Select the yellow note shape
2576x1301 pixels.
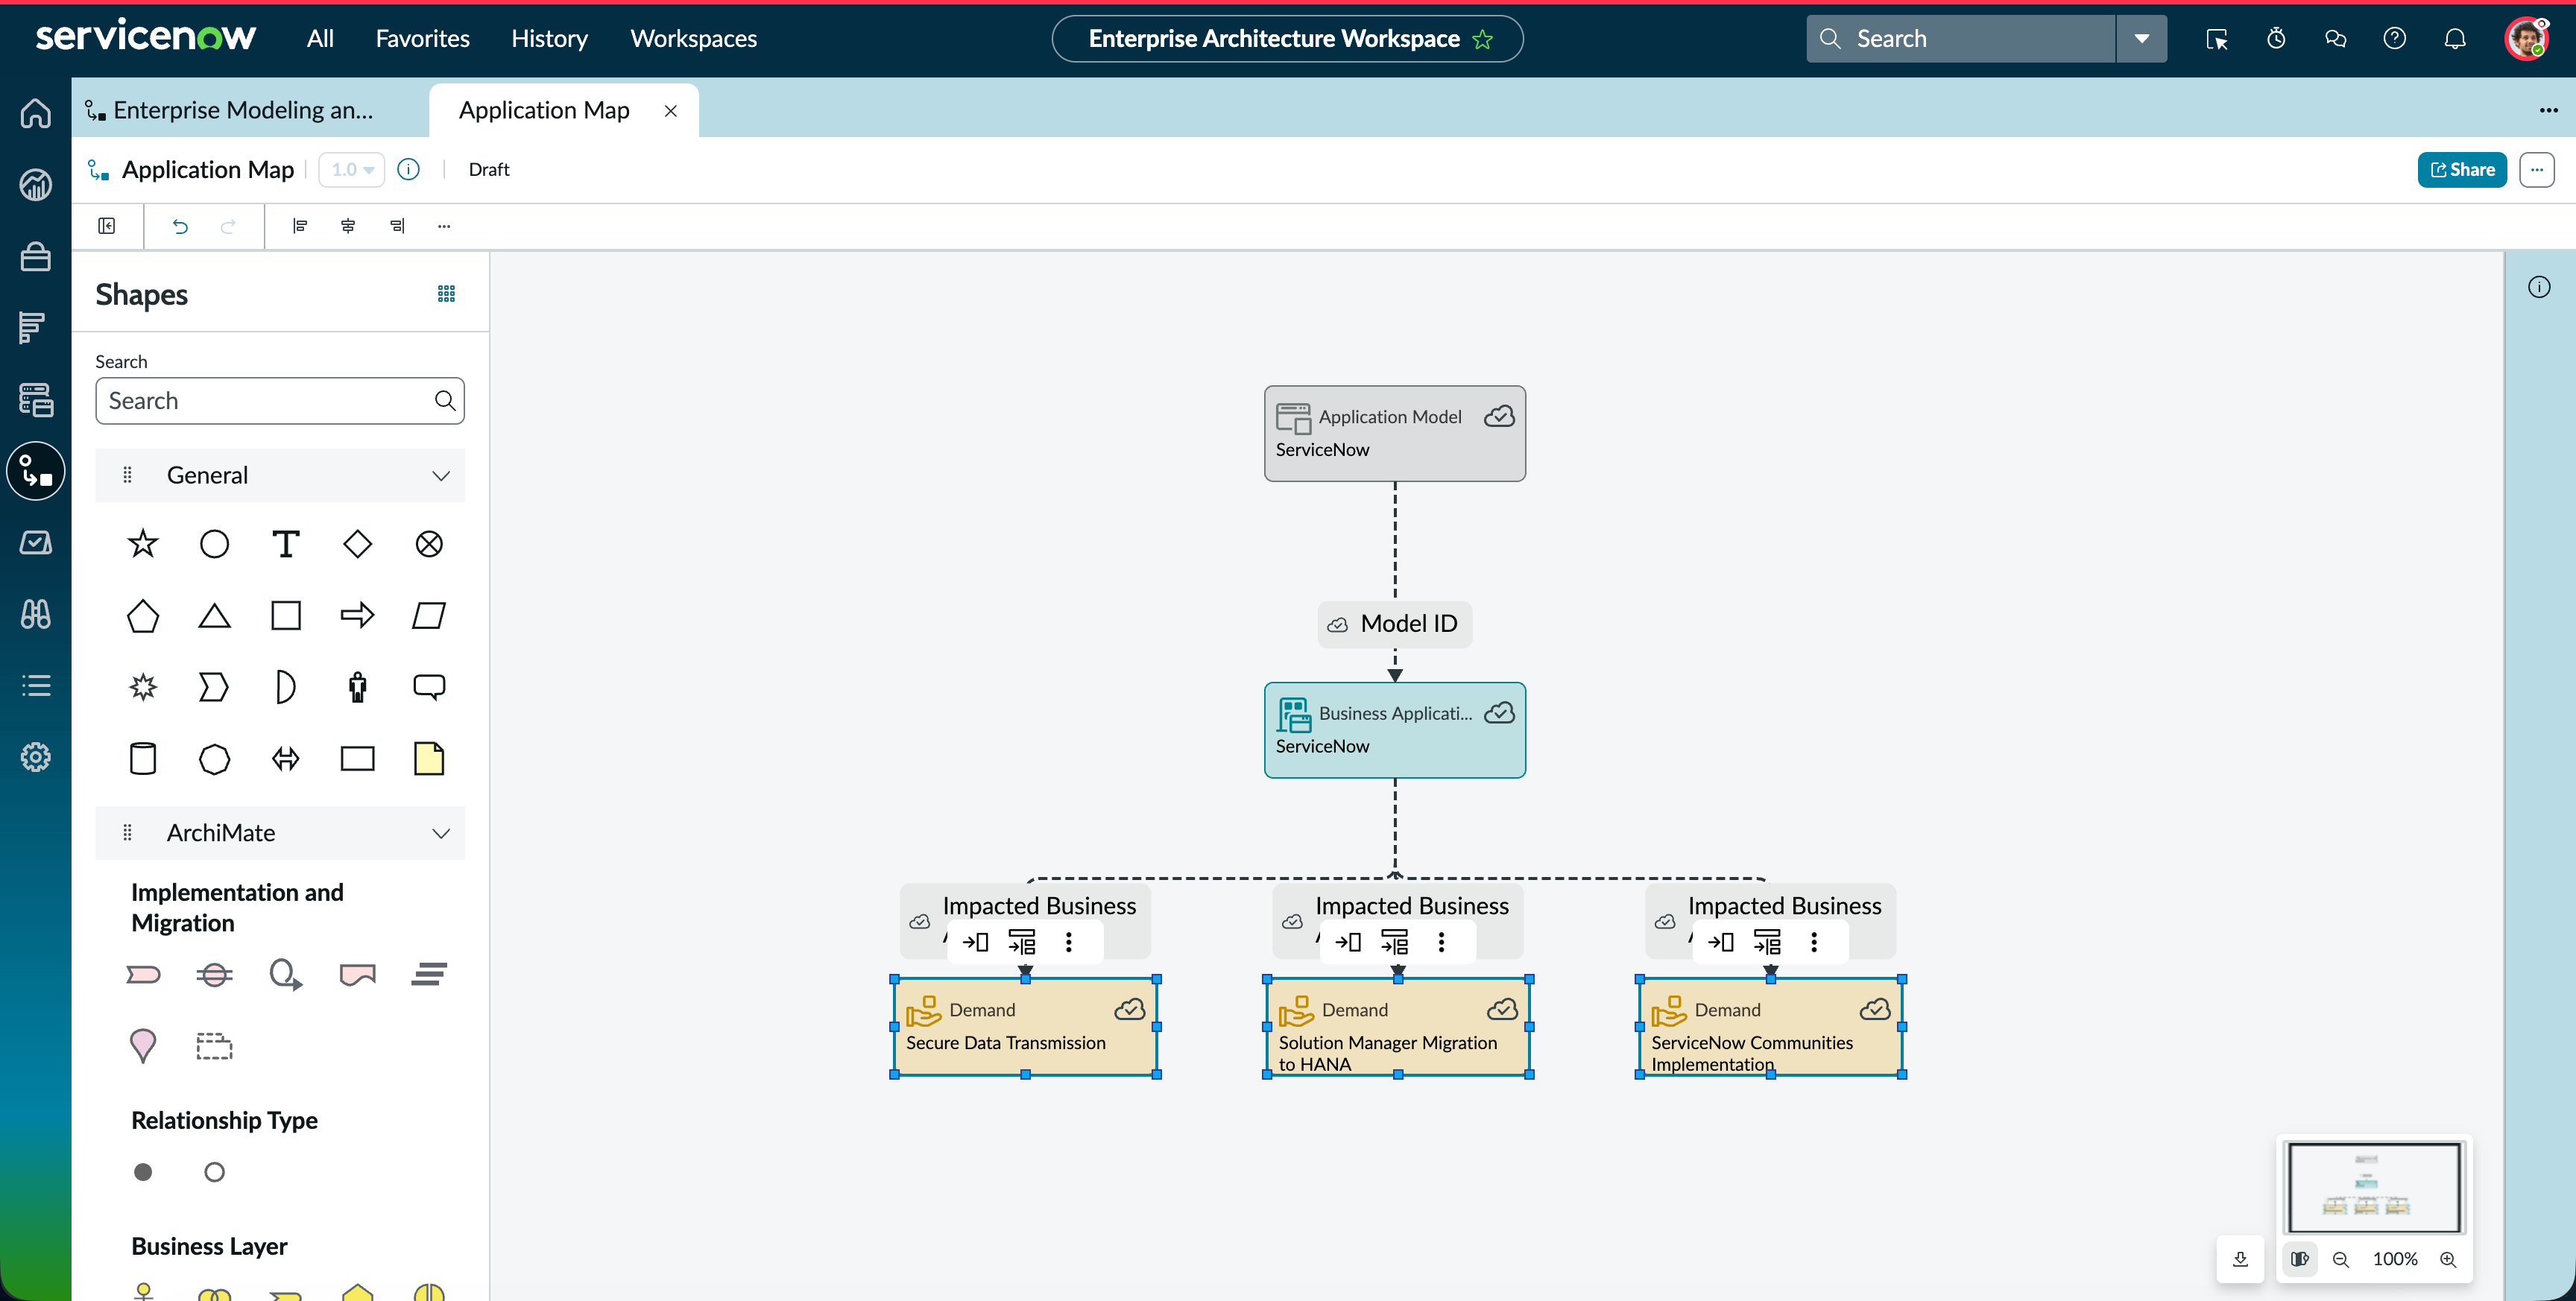[429, 759]
